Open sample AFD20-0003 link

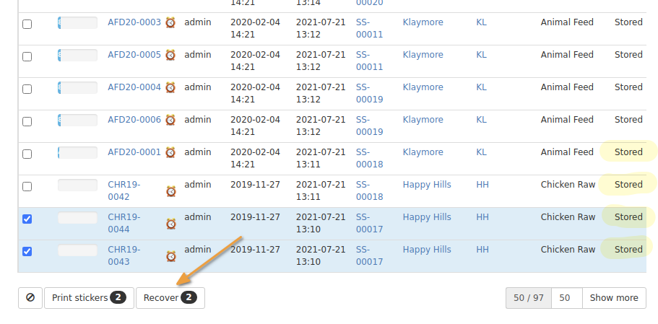coord(134,22)
